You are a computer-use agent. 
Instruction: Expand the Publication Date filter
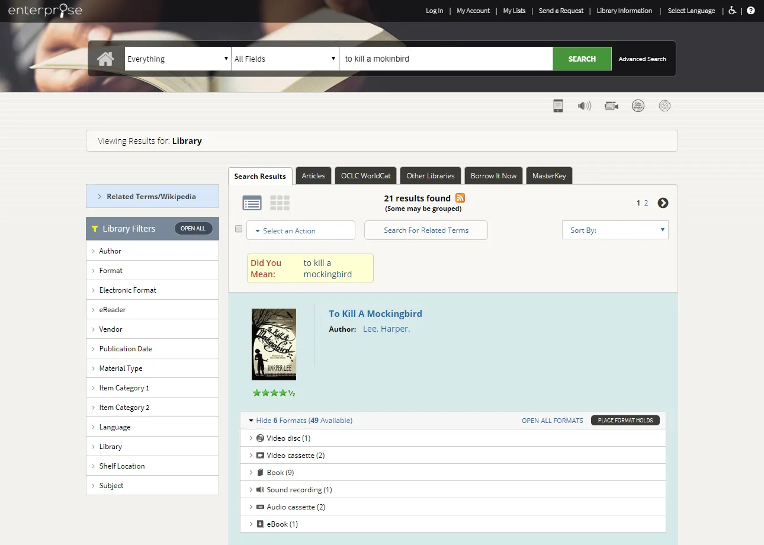click(152, 349)
